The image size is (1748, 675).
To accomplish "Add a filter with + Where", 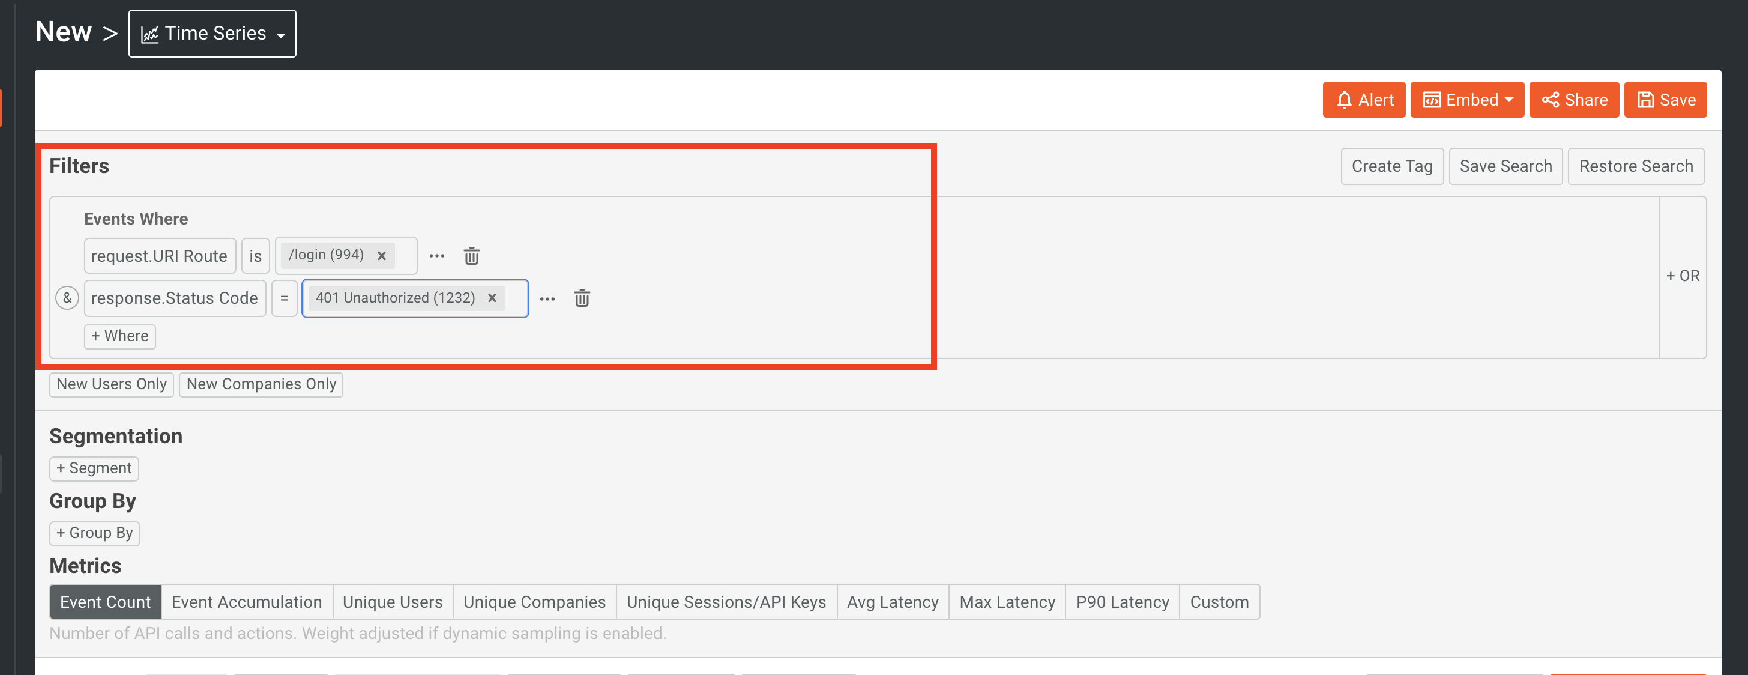I will (x=120, y=337).
